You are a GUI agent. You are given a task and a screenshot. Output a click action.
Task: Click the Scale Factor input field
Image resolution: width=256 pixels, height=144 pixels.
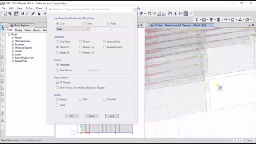tap(111, 70)
